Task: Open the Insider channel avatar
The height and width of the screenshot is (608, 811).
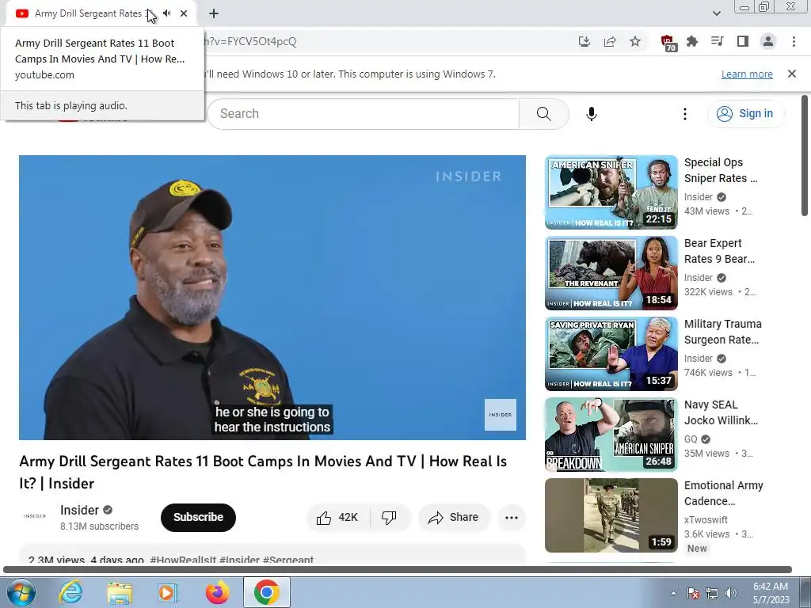Action: tap(34, 516)
